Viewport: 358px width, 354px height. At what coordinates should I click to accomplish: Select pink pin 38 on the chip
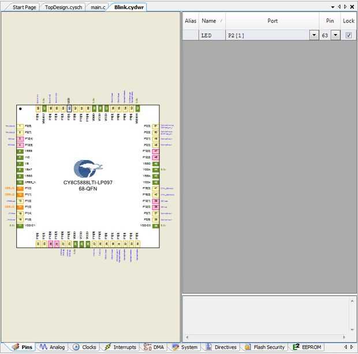pos(155,207)
